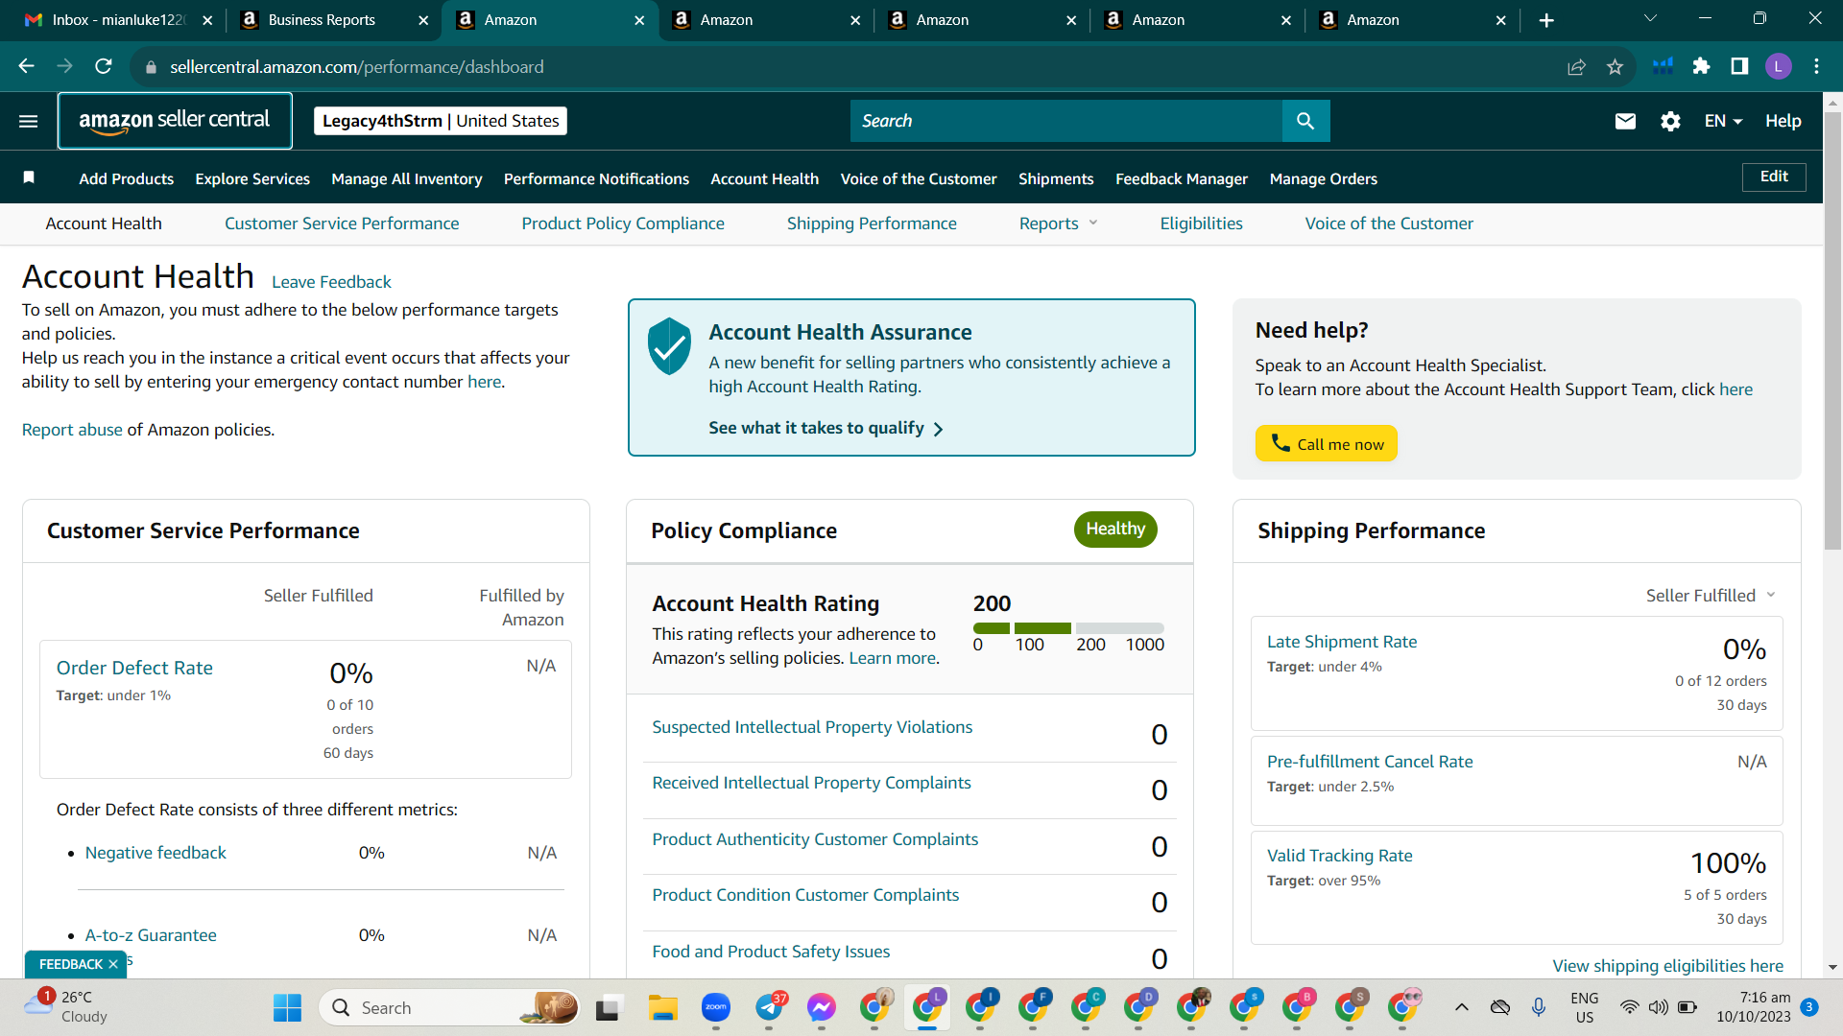The height and width of the screenshot is (1036, 1843).
Task: Open the Report abuse link
Action: 72,430
